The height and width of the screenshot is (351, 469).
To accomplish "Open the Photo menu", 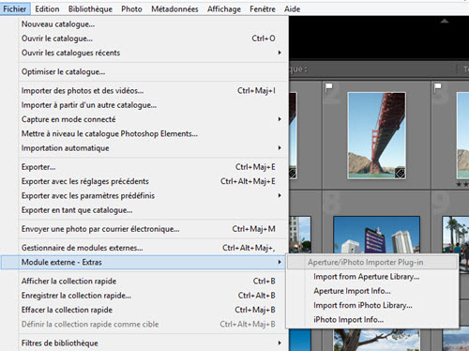I will point(131,9).
